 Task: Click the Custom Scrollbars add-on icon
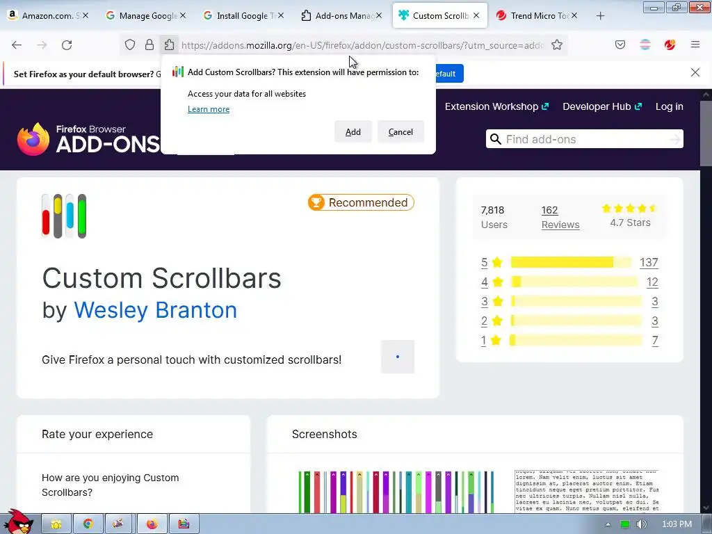pyautogui.click(x=64, y=216)
